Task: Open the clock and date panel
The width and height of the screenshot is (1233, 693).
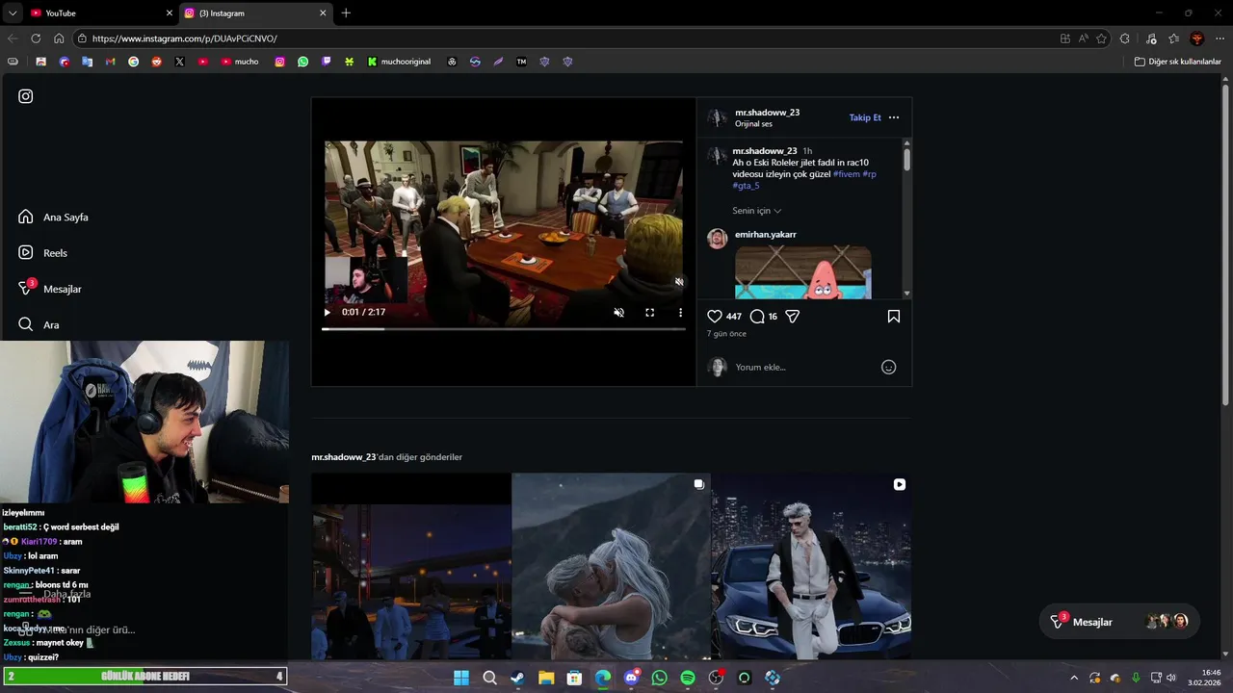Action: pos(1204,678)
